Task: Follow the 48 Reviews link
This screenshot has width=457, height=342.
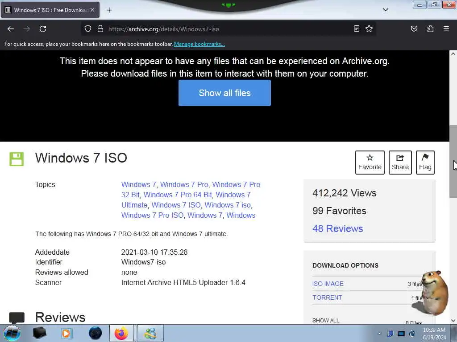Action: point(337,228)
